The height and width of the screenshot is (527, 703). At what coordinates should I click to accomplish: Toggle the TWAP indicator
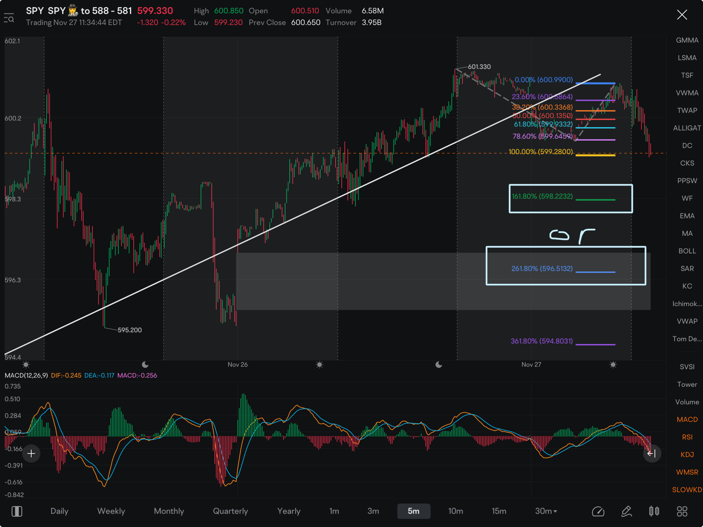(x=687, y=110)
